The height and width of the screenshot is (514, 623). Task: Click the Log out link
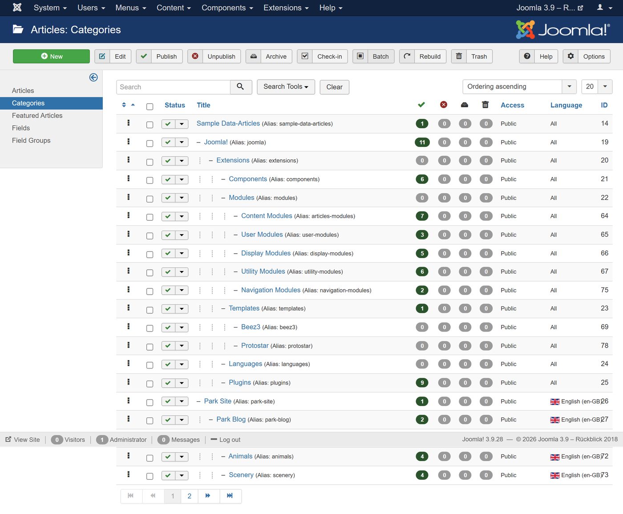click(226, 440)
